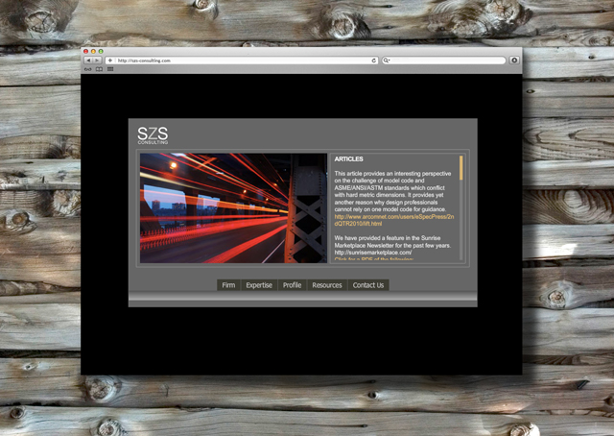This screenshot has width=614, height=436.
Task: Open the Expertise menu tab
Action: pos(259,285)
